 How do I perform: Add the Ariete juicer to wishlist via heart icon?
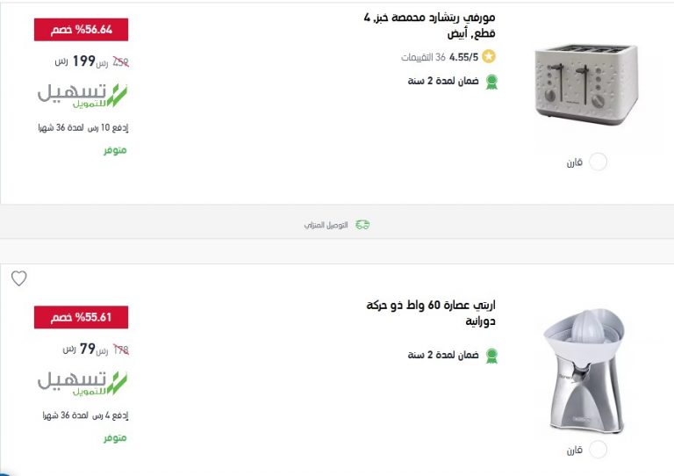click(19, 278)
